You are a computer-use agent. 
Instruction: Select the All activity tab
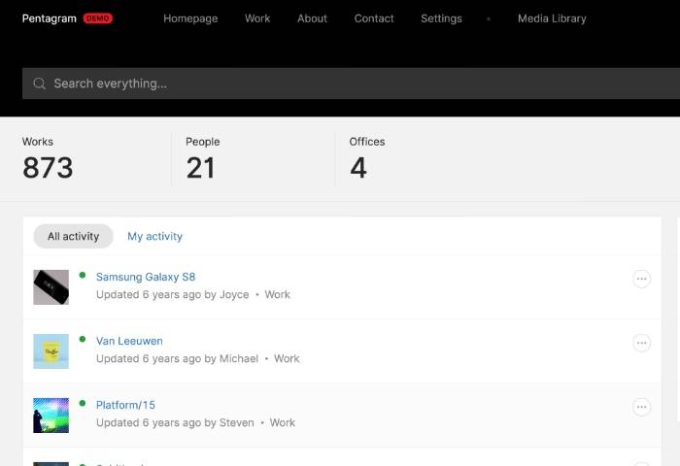pos(73,236)
